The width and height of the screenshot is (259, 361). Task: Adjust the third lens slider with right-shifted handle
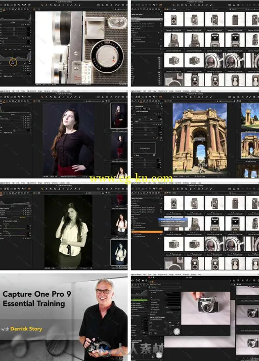tap(146, 132)
